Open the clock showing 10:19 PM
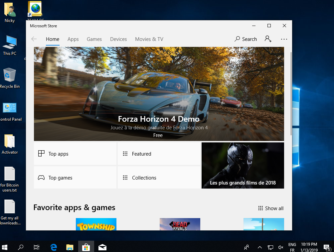Screen dimensions: 334x252 [x=309, y=247]
